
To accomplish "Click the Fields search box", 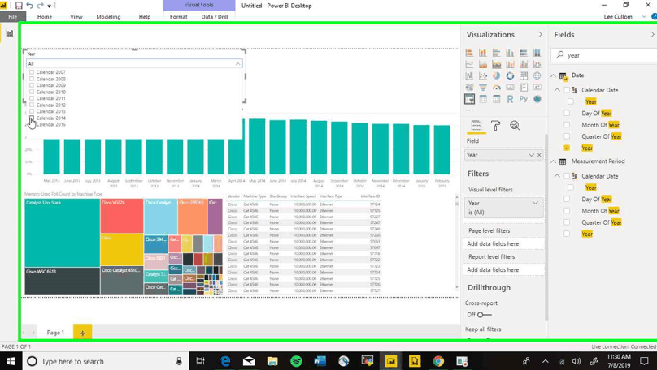I will (605, 55).
